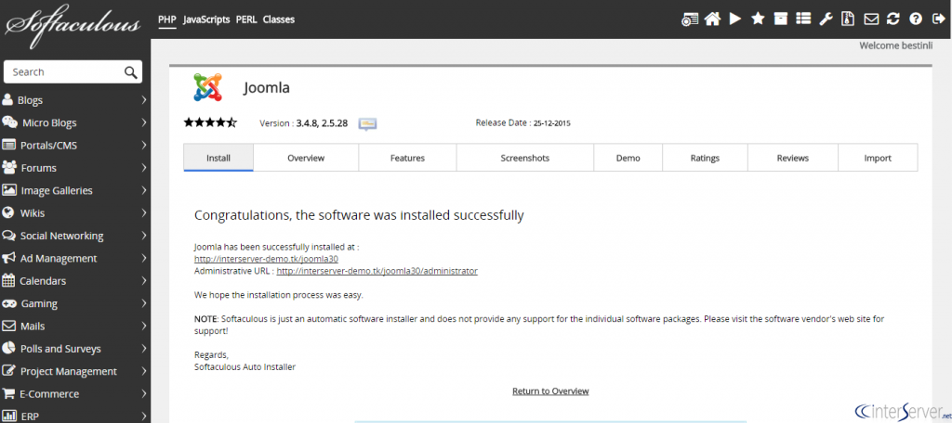
Task: Select the PHP scripts menu
Action: (167, 19)
